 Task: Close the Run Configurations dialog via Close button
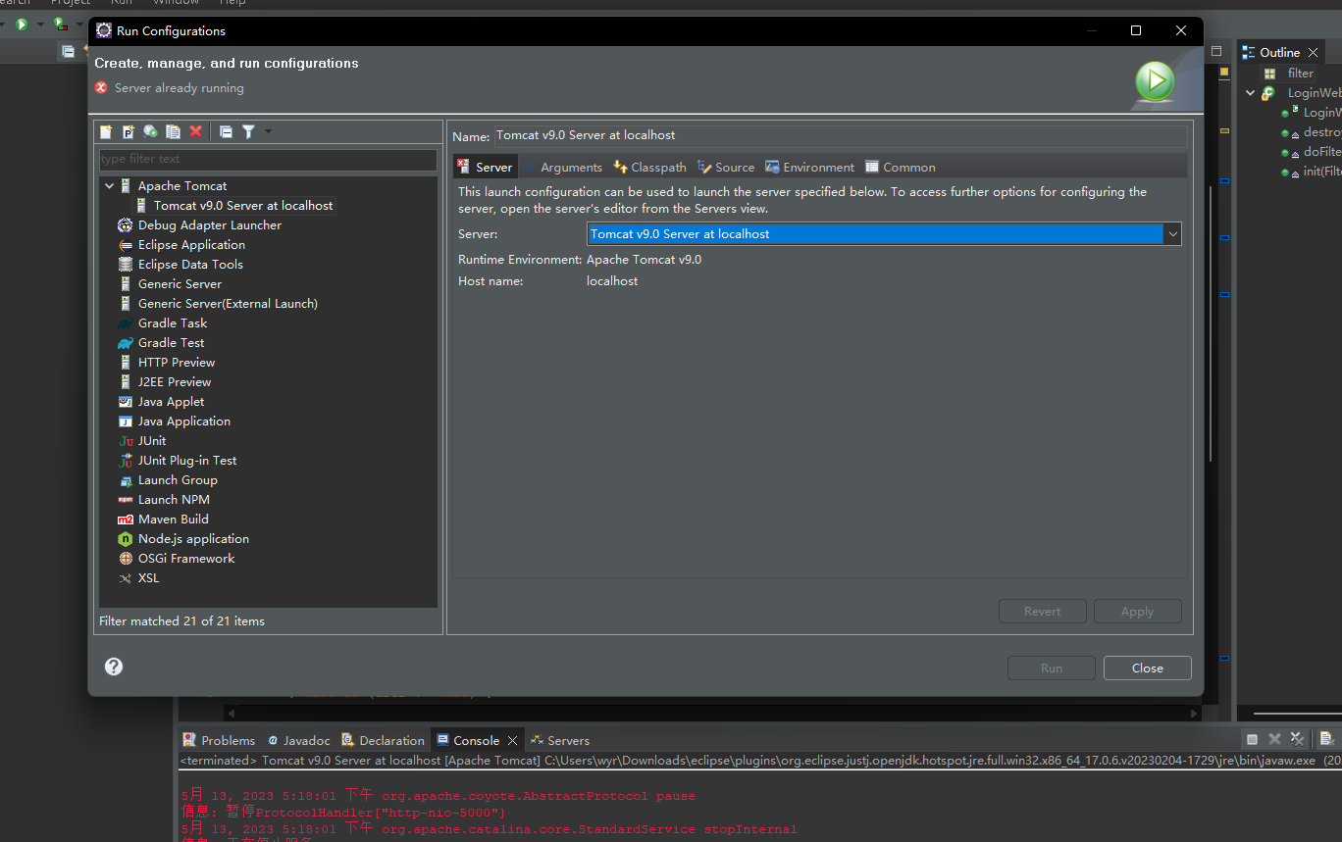[1147, 668]
